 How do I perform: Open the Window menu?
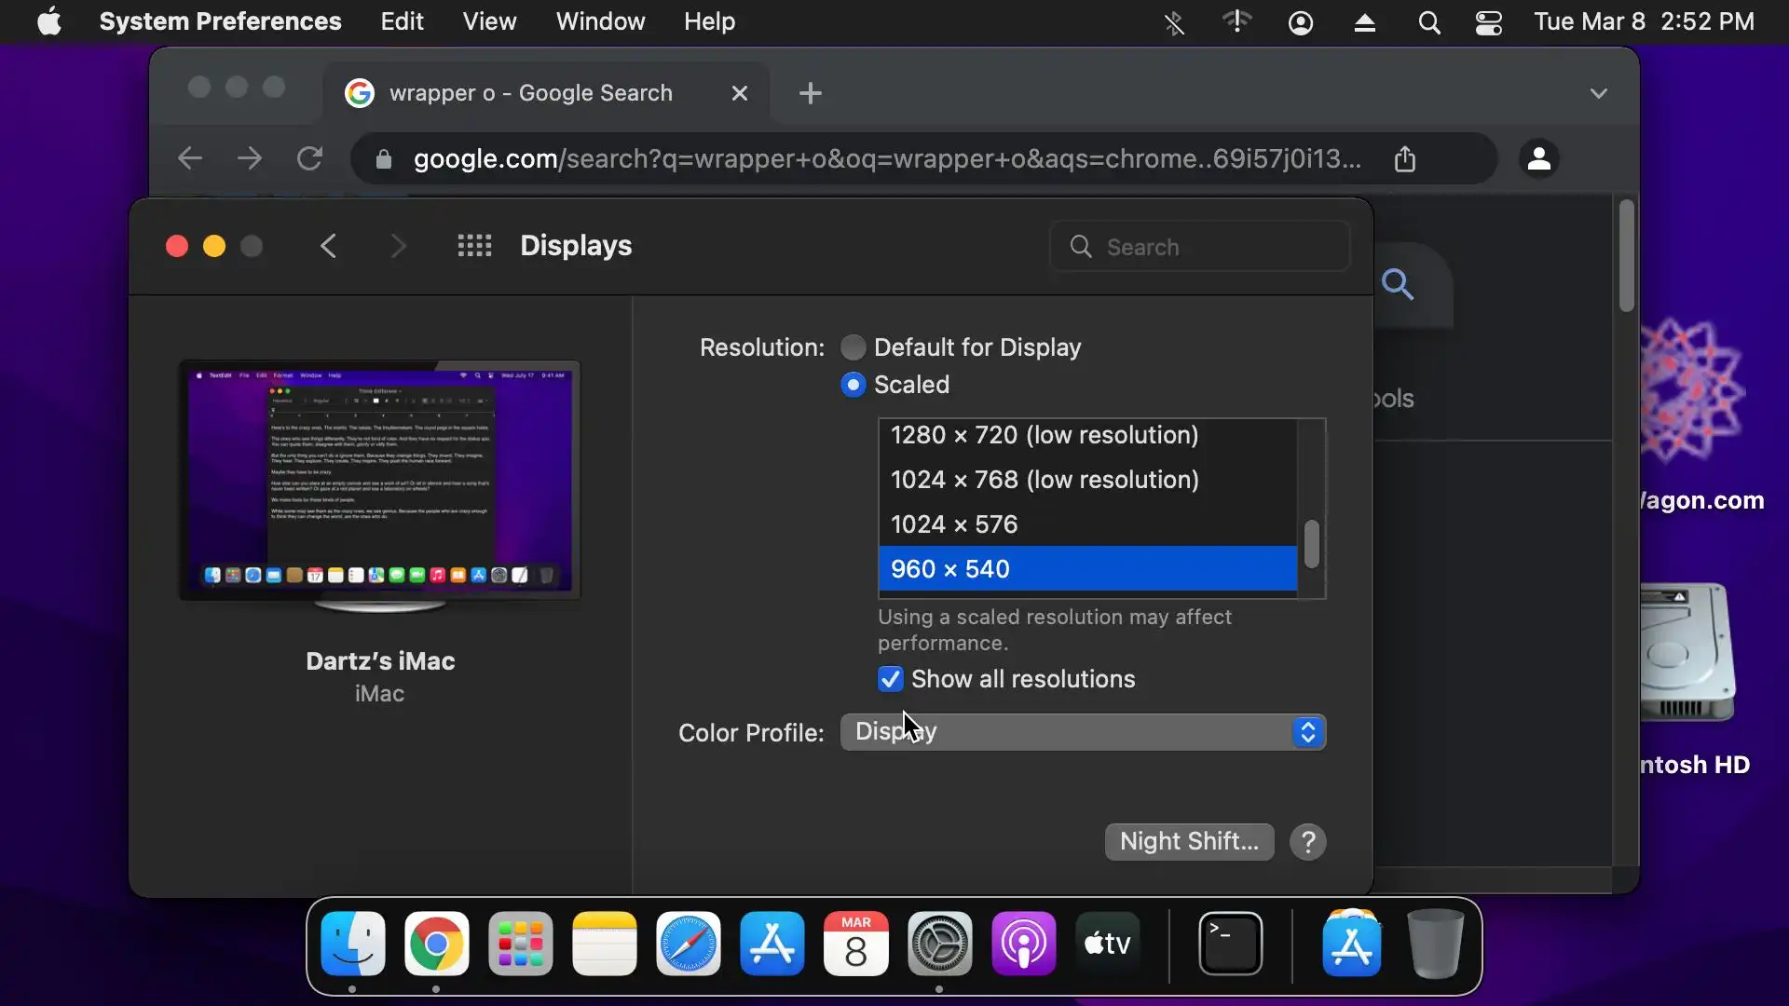point(600,21)
